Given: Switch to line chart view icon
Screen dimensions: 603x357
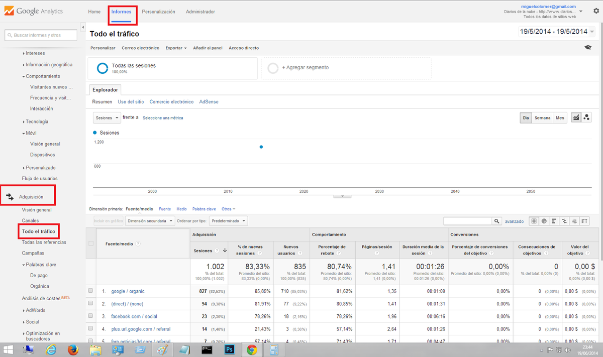Looking at the screenshot, I should [x=576, y=117].
